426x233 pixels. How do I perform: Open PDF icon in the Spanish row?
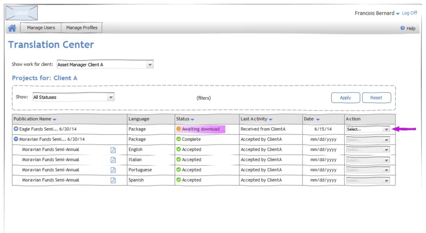coord(113,180)
